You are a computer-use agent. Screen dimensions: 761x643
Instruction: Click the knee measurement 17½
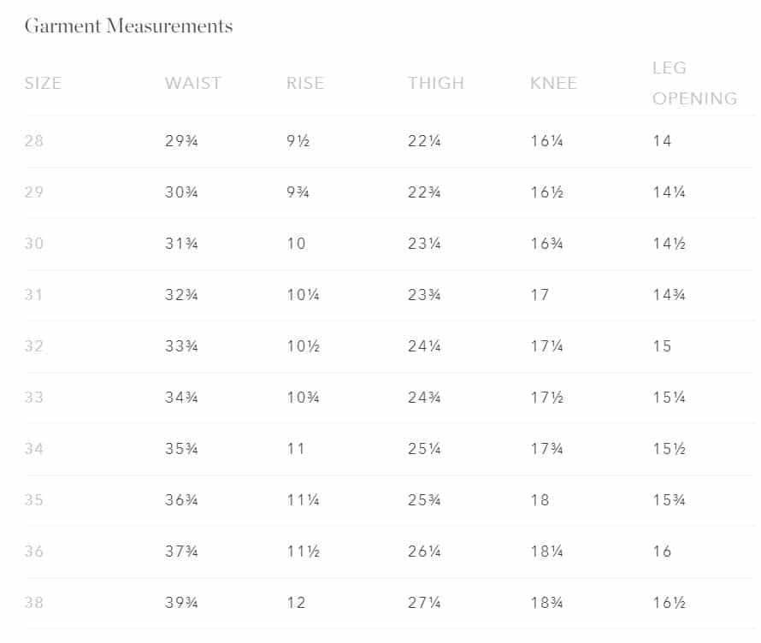pos(546,398)
